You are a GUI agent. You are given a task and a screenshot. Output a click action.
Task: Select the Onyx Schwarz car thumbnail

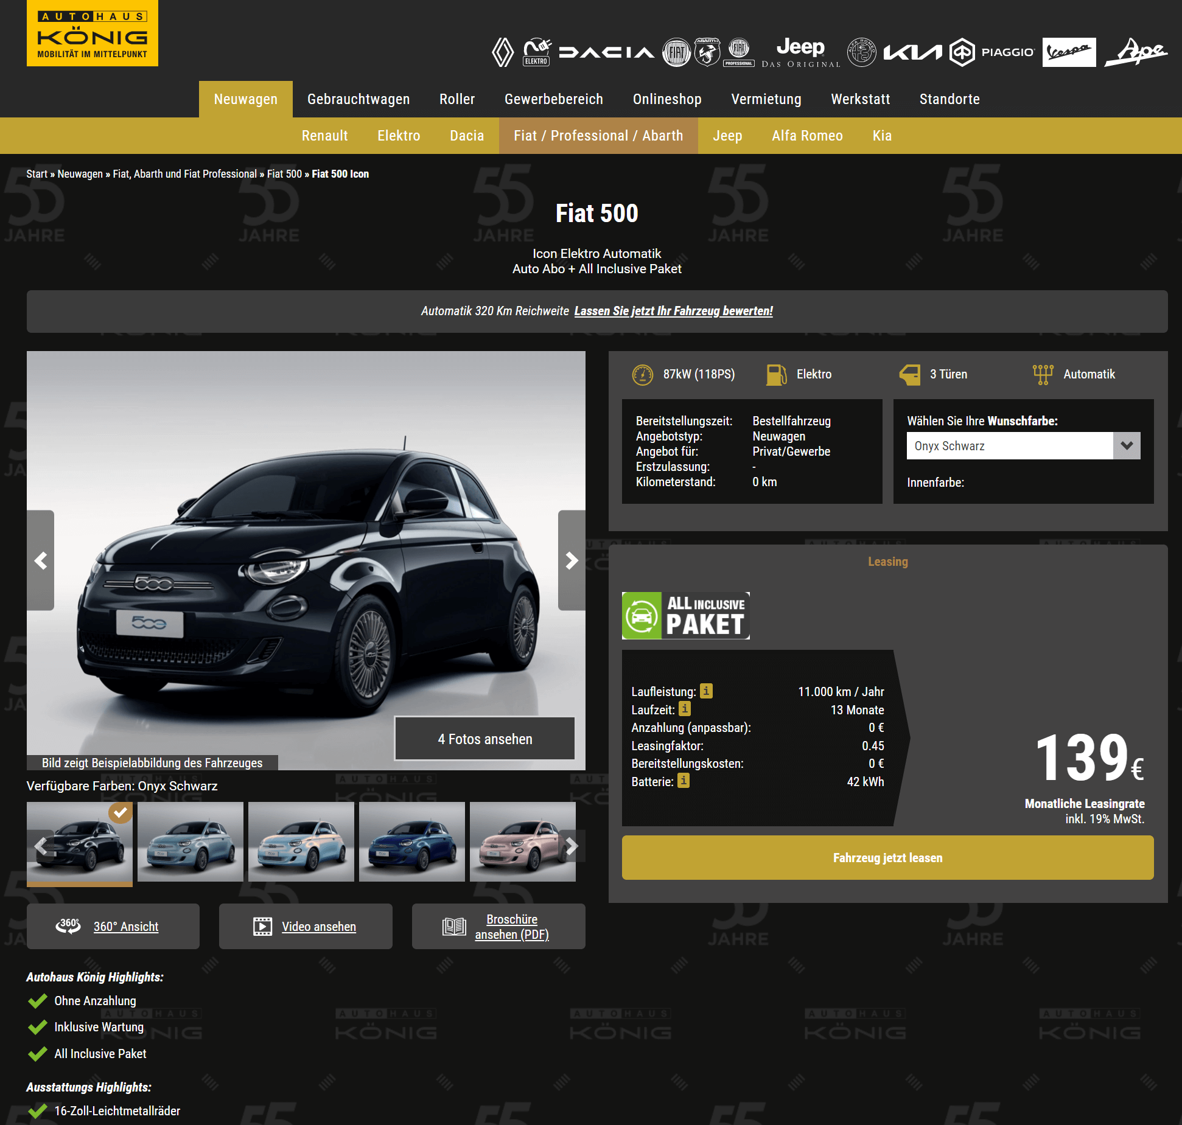pos(80,842)
